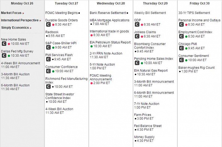
Task: Open the Market Focus link
Action: [12, 13]
